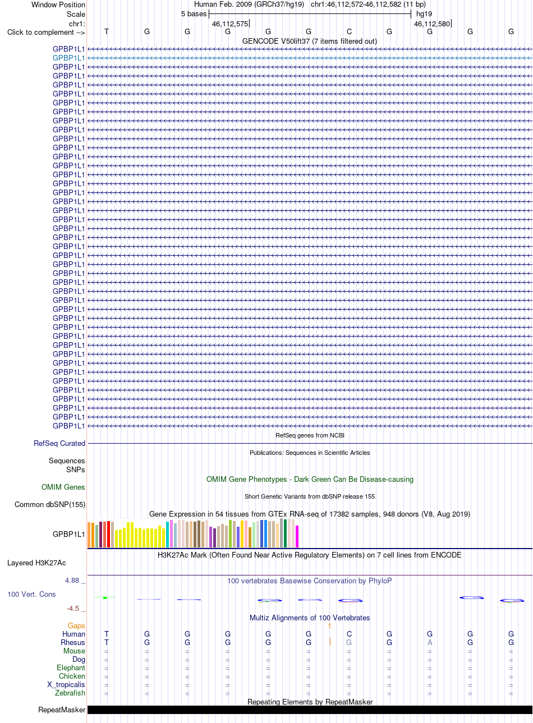Click the GTEx Gene Expression in 54 tissues title
The width and height of the screenshot is (533, 723).
[x=310, y=514]
